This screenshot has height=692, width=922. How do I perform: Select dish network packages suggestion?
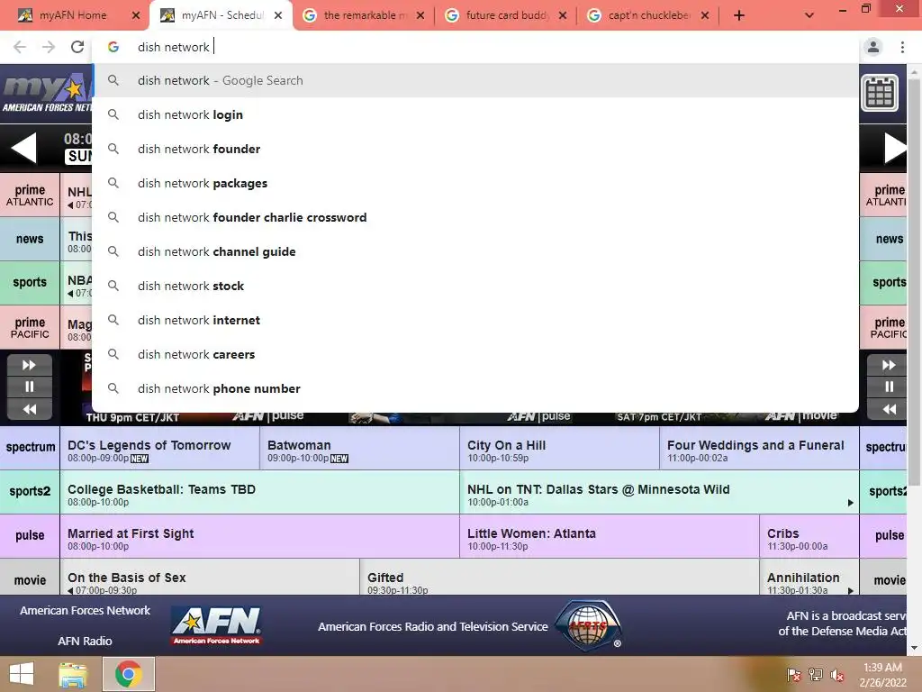pos(475,183)
